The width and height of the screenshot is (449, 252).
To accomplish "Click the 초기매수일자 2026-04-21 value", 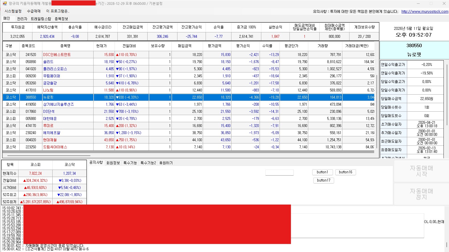I will [x=427, y=124].
